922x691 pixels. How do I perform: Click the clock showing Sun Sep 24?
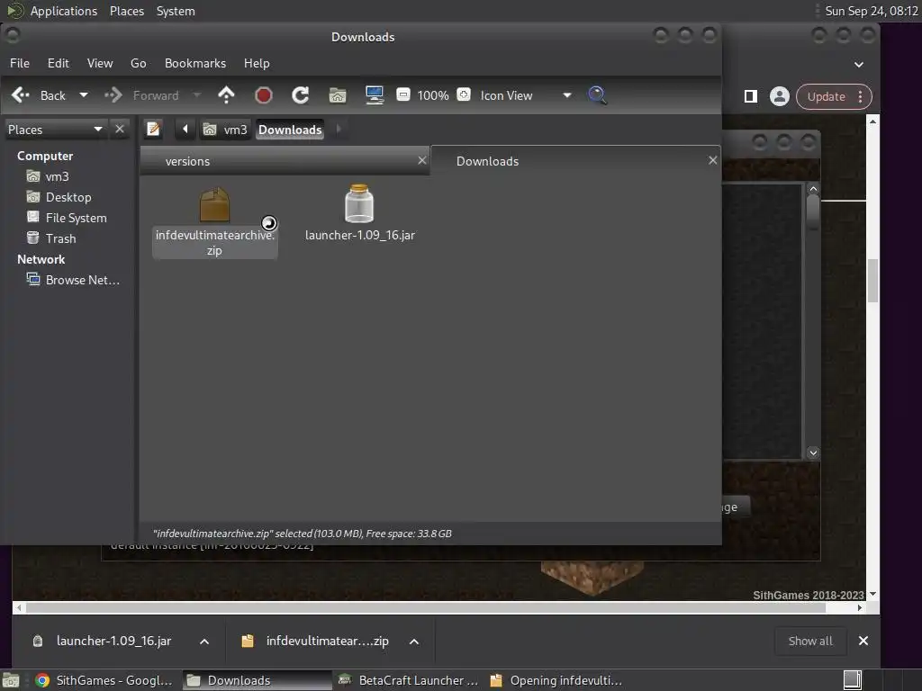[872, 11]
